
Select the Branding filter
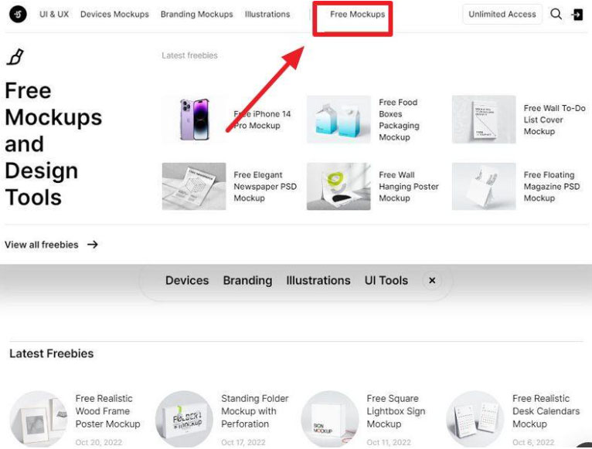click(247, 281)
